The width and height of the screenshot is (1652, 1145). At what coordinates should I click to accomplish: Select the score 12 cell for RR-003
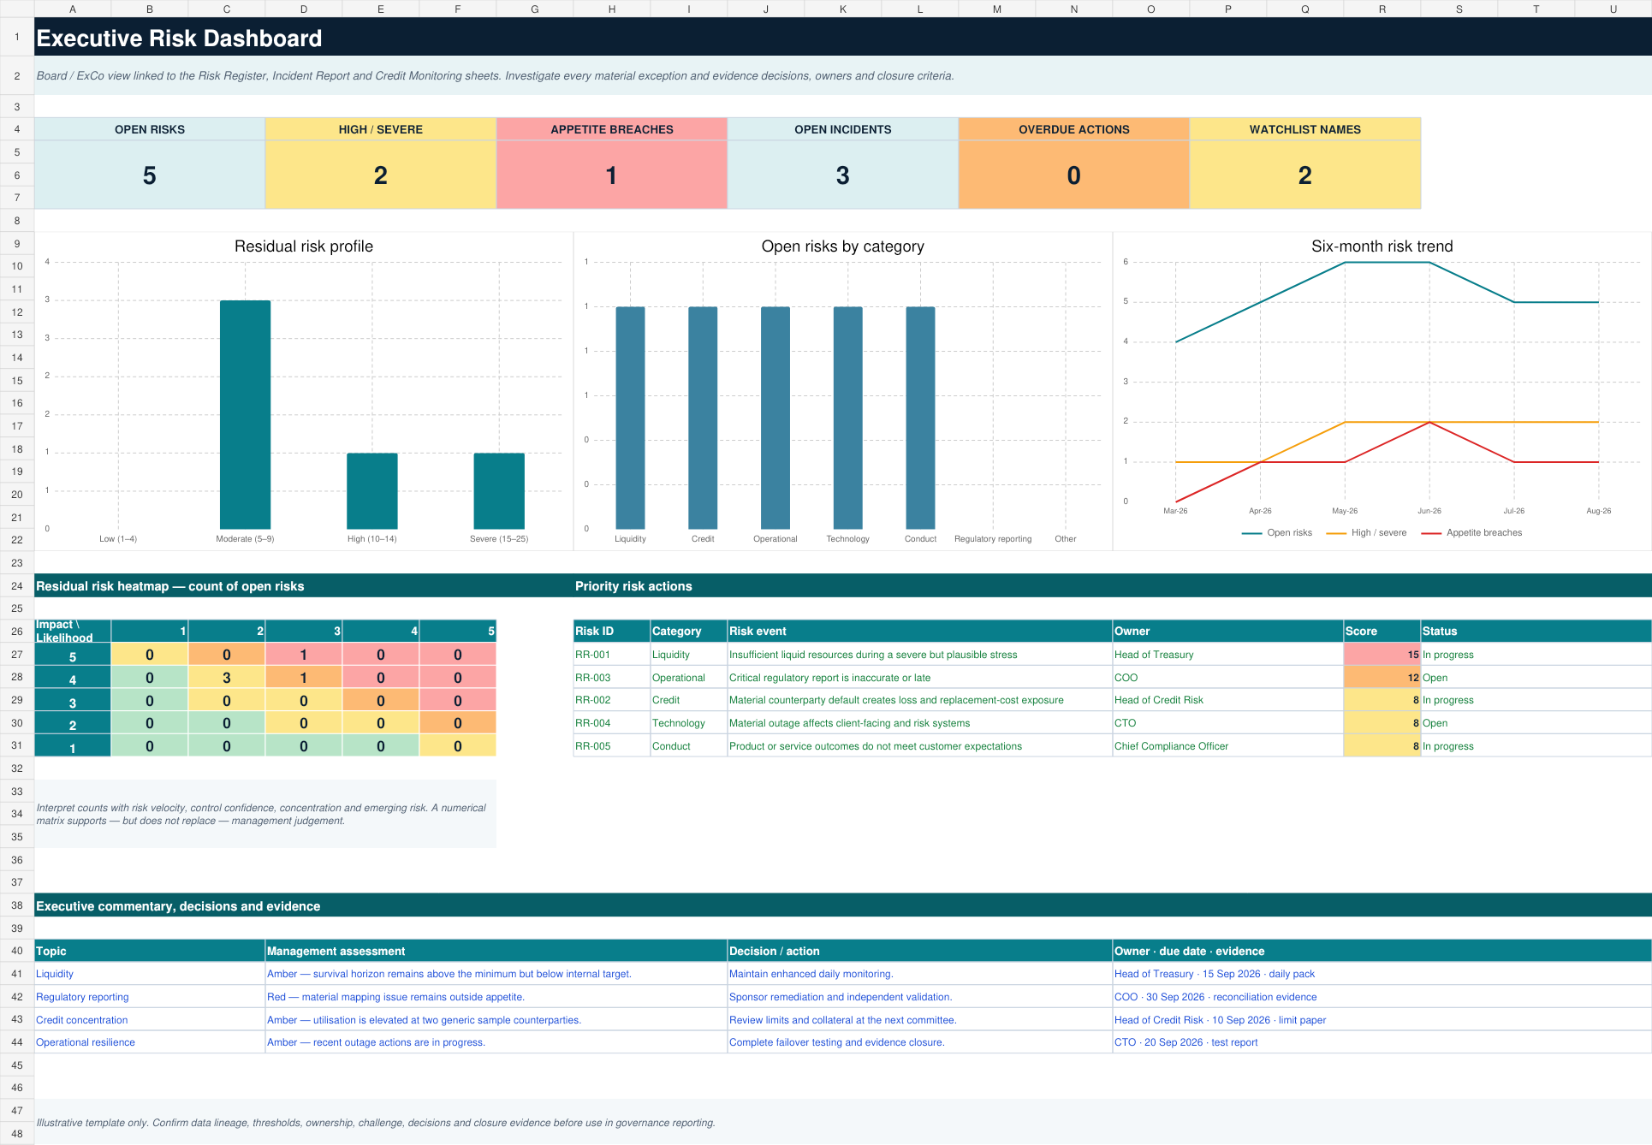point(1382,678)
